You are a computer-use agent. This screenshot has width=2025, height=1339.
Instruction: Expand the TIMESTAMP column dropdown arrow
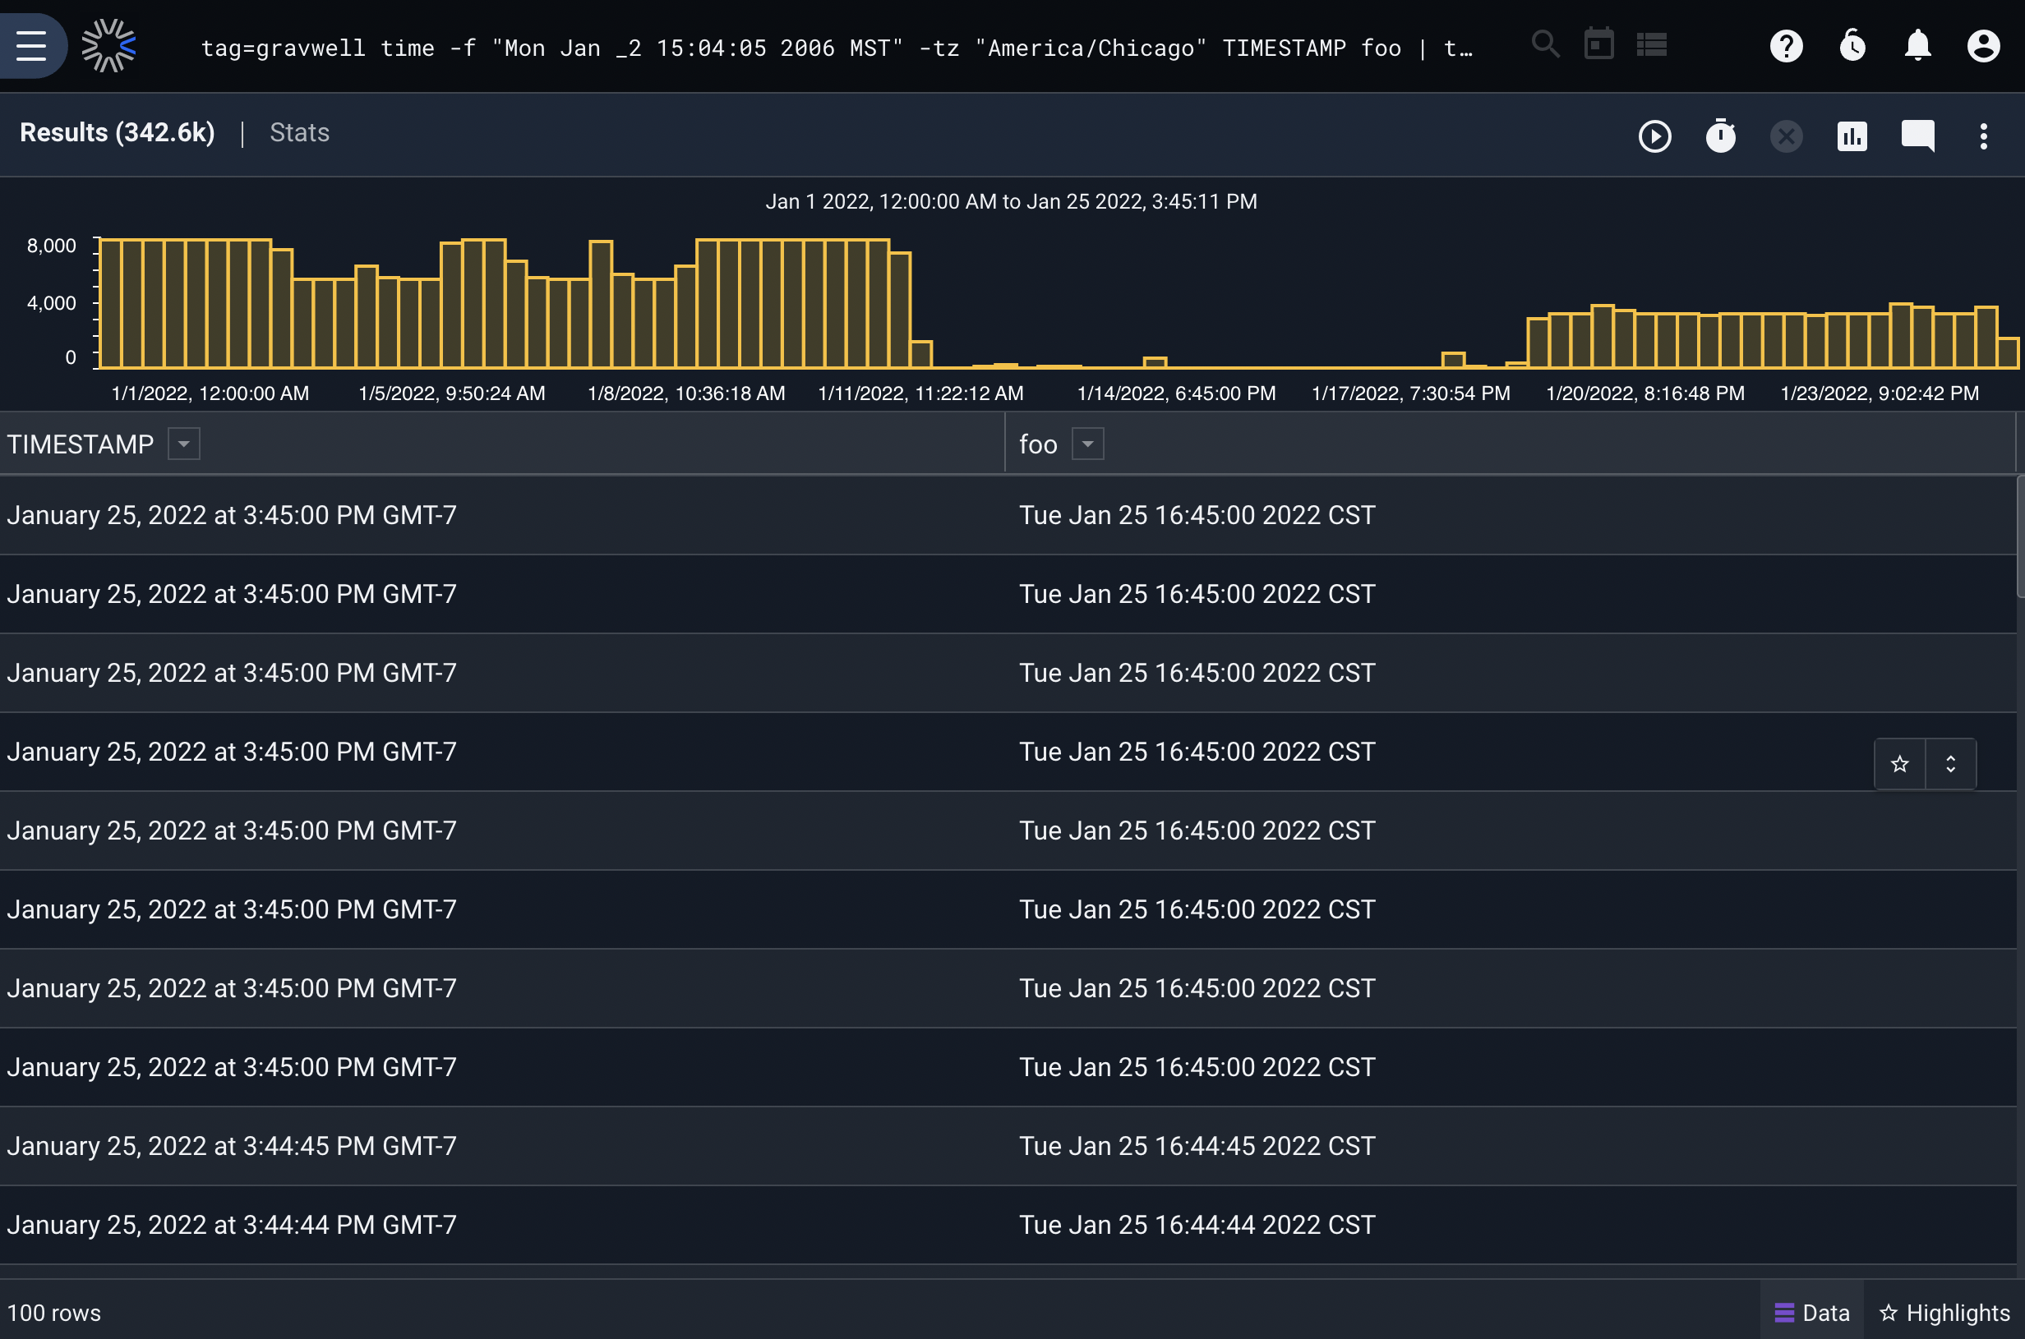pyautogui.click(x=183, y=444)
